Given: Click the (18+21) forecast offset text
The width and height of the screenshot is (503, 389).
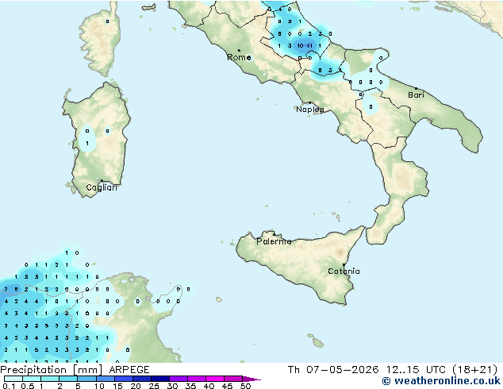Looking at the screenshot, I should pyautogui.click(x=475, y=370).
